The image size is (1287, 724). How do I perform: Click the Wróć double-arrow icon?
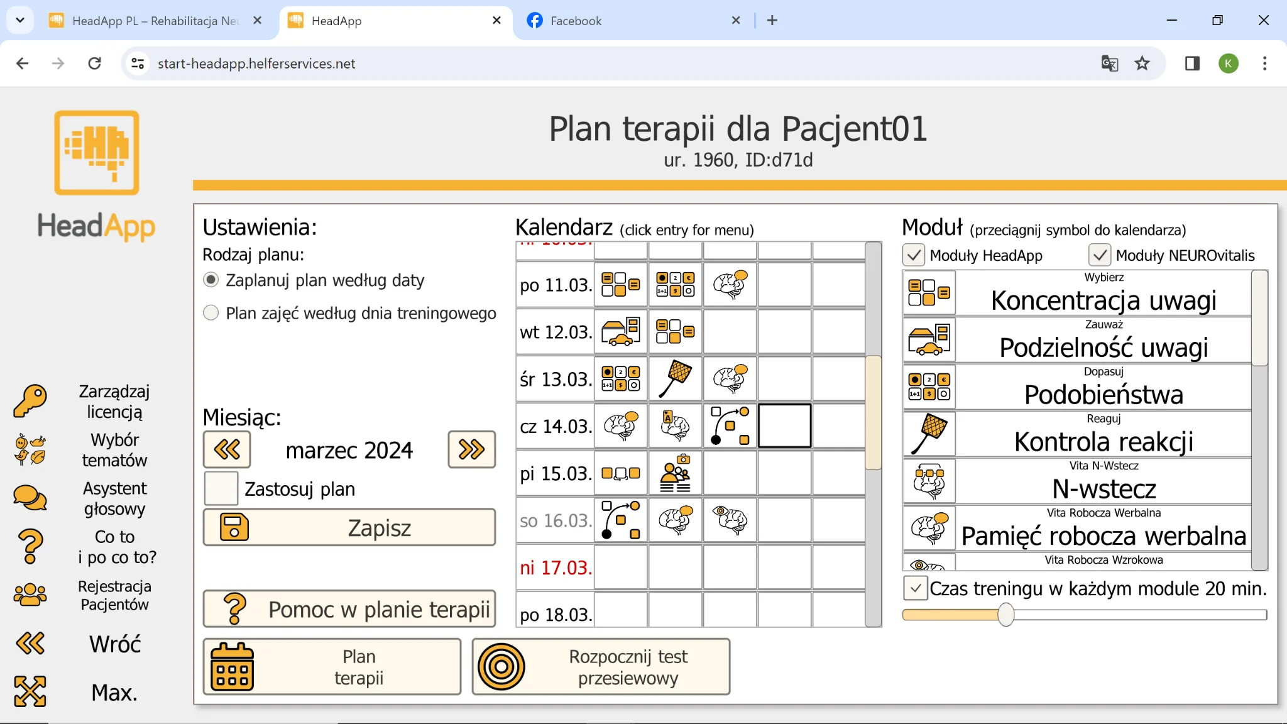coord(30,644)
